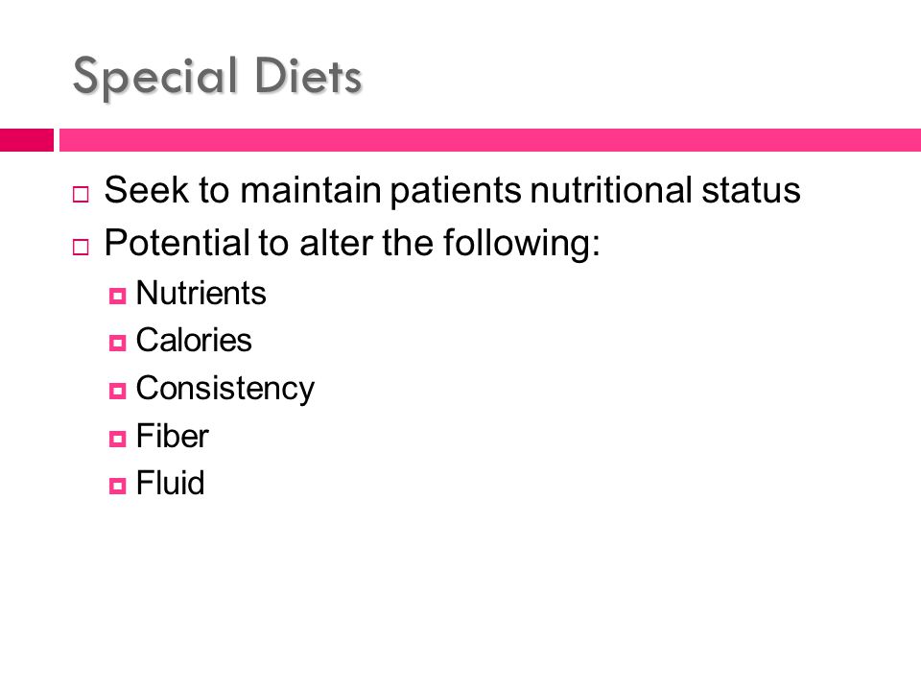Click the word following in second bullet
Image resolution: width=921 pixels, height=691 pixels.
(522, 245)
